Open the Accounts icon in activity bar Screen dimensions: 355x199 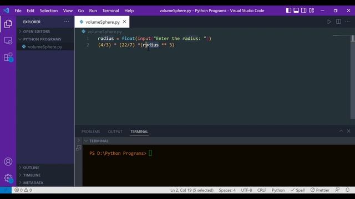point(8,161)
